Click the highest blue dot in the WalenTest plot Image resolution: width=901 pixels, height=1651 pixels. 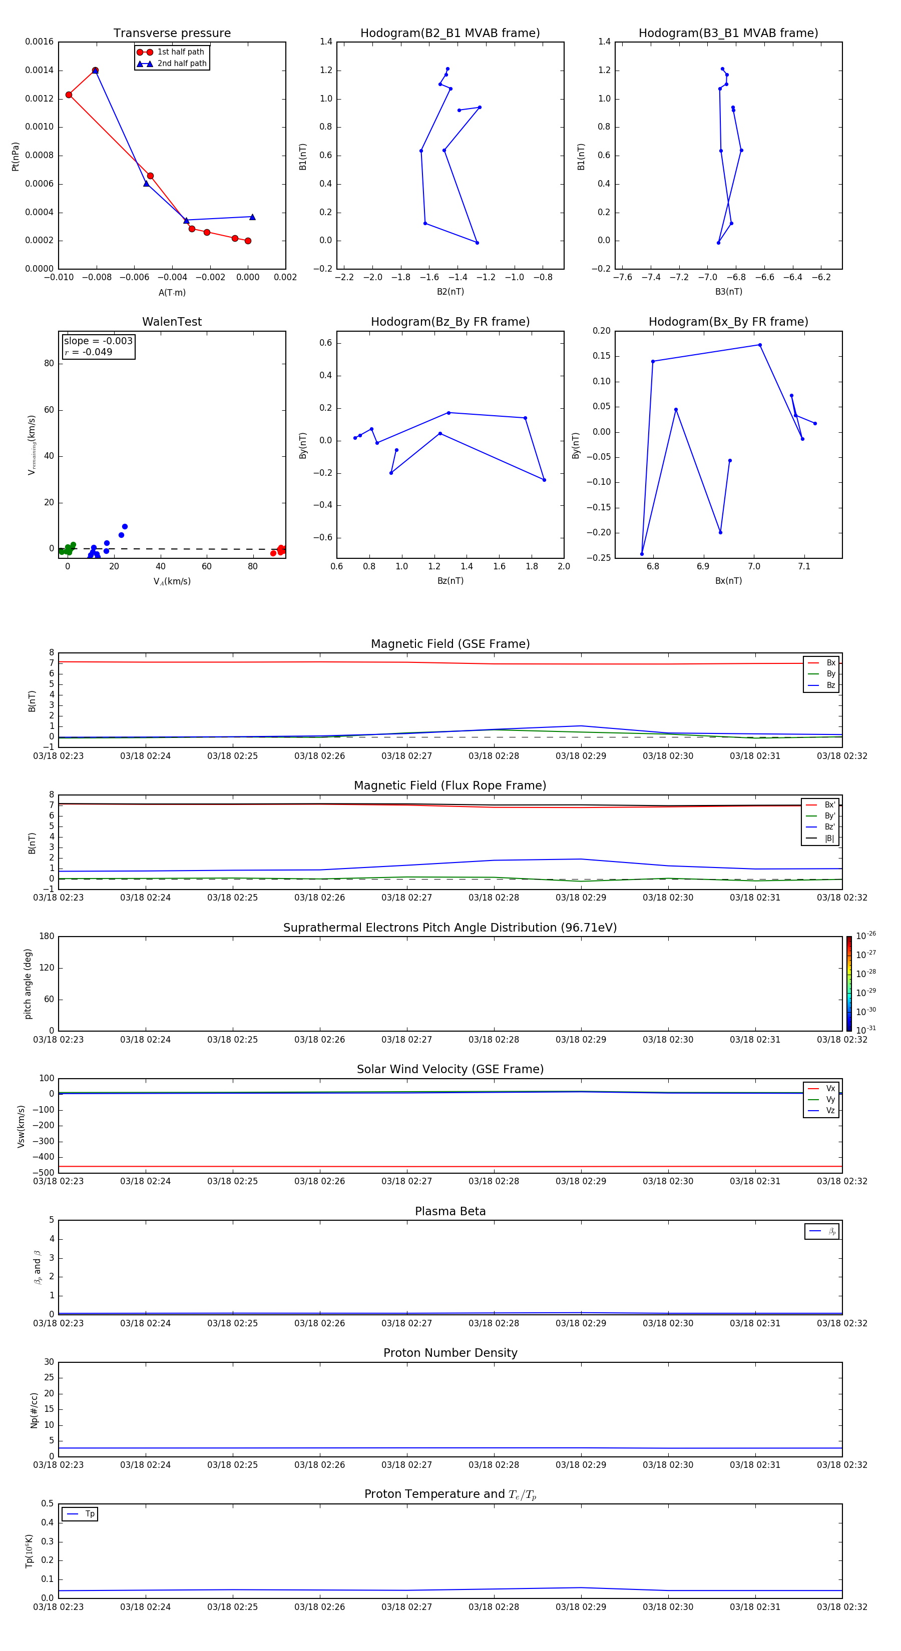125,526
